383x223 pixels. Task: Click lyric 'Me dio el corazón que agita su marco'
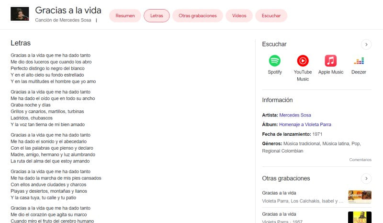pos(49,215)
